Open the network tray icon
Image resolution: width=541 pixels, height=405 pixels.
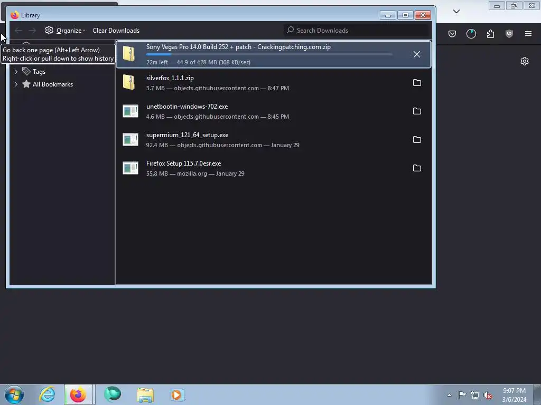(x=475, y=395)
